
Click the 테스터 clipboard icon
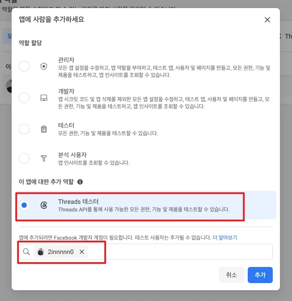[44, 129]
